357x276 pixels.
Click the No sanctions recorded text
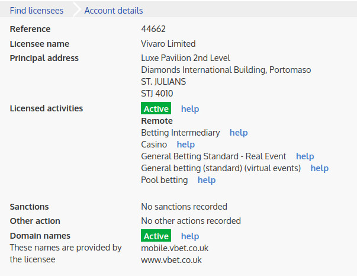click(184, 207)
